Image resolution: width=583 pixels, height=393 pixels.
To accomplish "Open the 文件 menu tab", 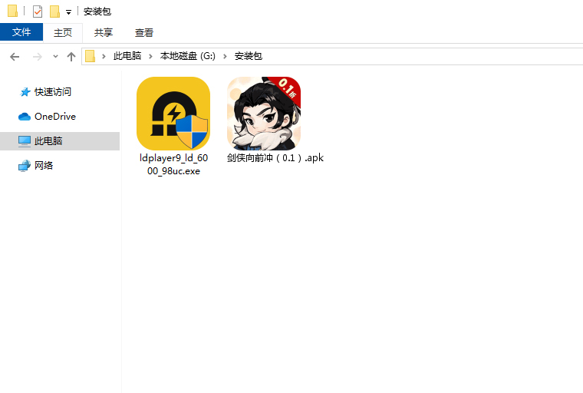I will (x=21, y=32).
